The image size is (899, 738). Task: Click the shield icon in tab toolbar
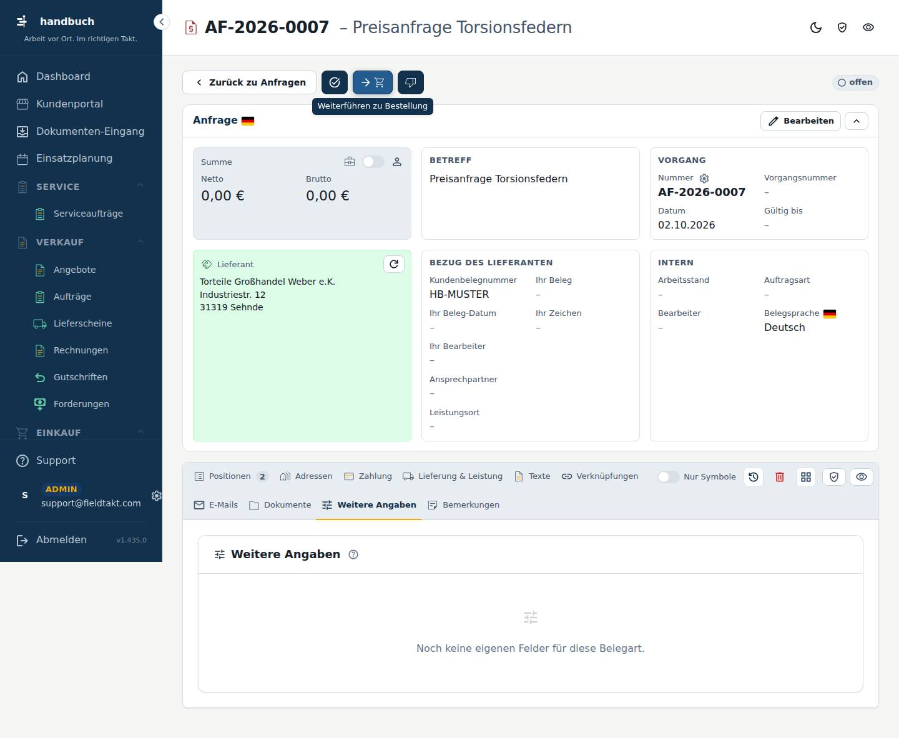pyautogui.click(x=834, y=477)
